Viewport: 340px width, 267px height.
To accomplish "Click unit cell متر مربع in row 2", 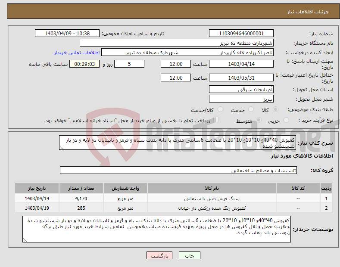I will tap(125, 208).
